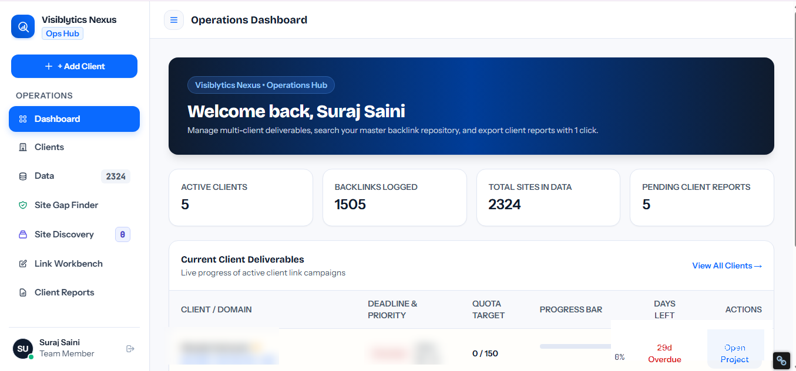Click the OPERATIONS section label in sidebar
The height and width of the screenshot is (371, 796).
pyautogui.click(x=44, y=96)
